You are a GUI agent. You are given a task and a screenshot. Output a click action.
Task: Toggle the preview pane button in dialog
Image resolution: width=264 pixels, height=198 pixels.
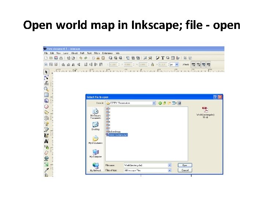tap(179, 103)
